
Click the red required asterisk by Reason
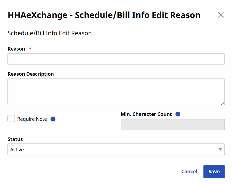coord(30,49)
